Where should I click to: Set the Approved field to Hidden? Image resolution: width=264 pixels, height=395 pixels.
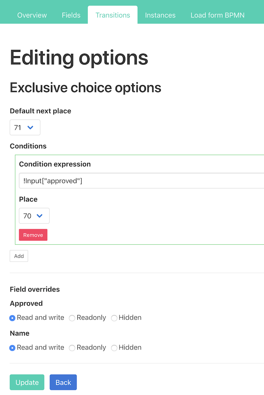click(114, 318)
